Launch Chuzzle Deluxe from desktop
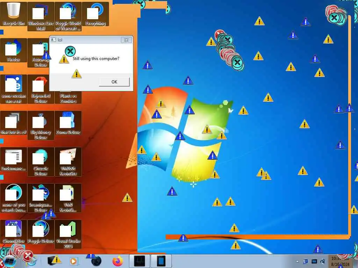 coord(41,162)
